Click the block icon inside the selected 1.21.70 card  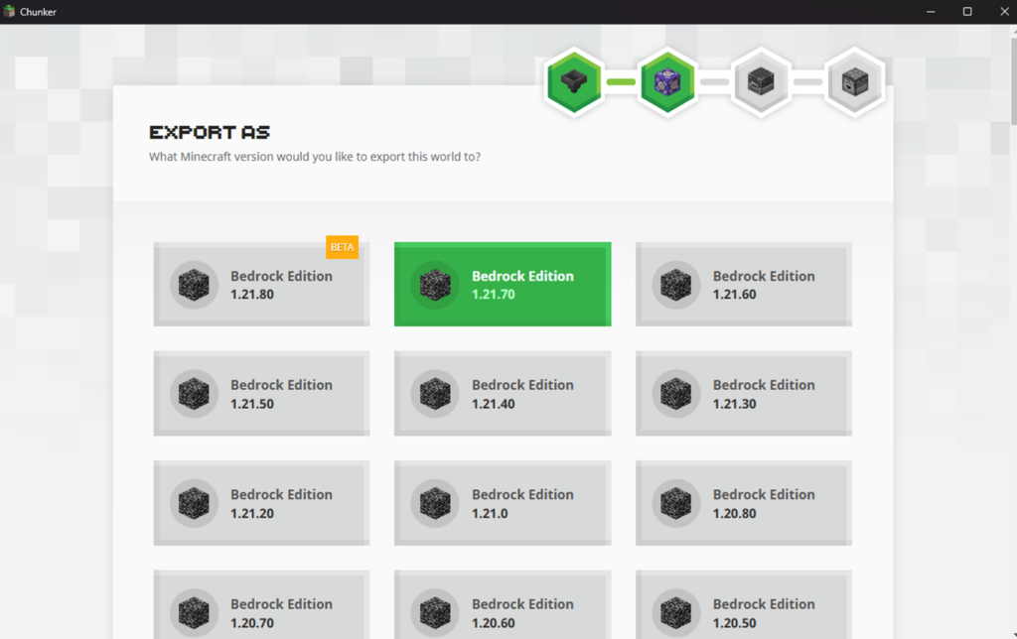pyautogui.click(x=434, y=284)
